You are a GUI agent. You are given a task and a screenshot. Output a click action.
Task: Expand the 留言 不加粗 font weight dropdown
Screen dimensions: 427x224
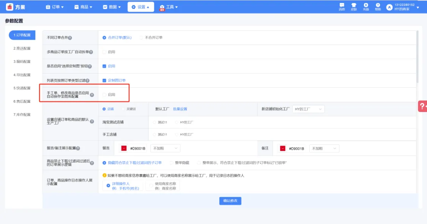(165, 148)
